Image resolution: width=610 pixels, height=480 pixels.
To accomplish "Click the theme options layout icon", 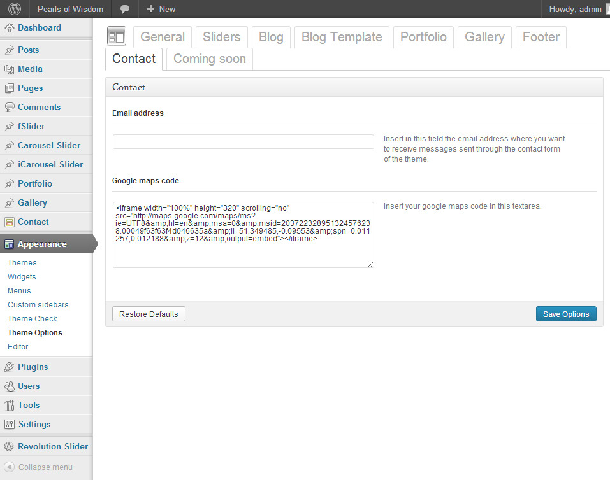I will (116, 36).
